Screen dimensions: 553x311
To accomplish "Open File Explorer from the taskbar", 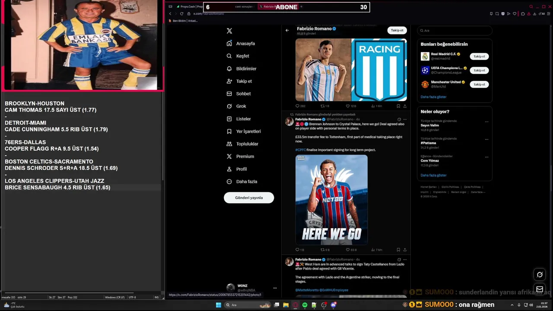I will click(x=286, y=305).
